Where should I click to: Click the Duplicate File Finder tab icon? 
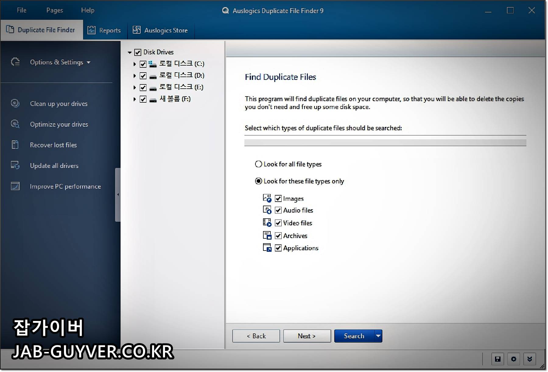pyautogui.click(x=10, y=29)
